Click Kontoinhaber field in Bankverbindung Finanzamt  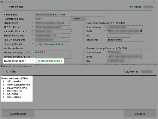(x=125, y=53)
